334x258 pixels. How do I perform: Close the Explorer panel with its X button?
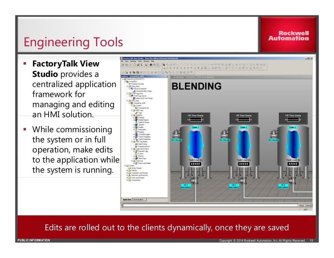(x=167, y=76)
